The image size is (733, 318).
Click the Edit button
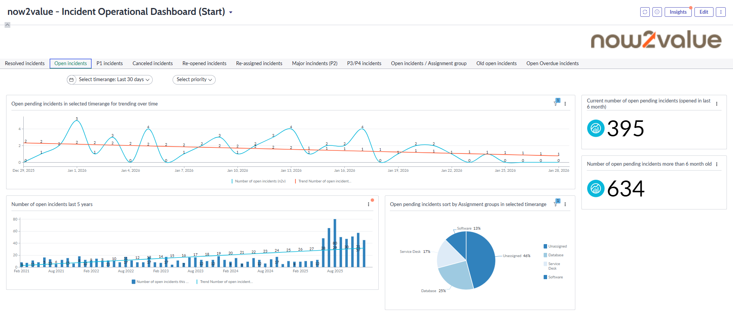(x=704, y=12)
